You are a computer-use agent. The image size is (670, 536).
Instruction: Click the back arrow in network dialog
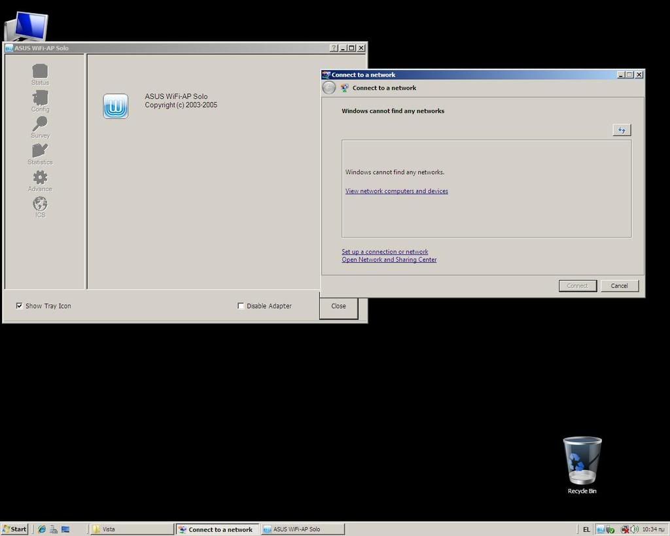point(329,88)
